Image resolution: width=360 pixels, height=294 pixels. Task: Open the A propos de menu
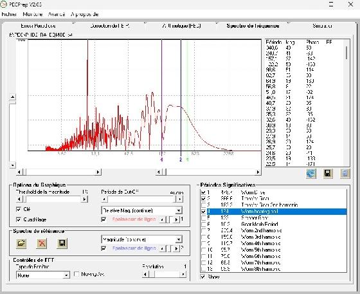click(84, 14)
